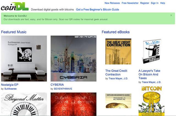Screen dimensions: 176x116
Task: Select the Great Credit Contraction book cover
Action: (x=118, y=51)
